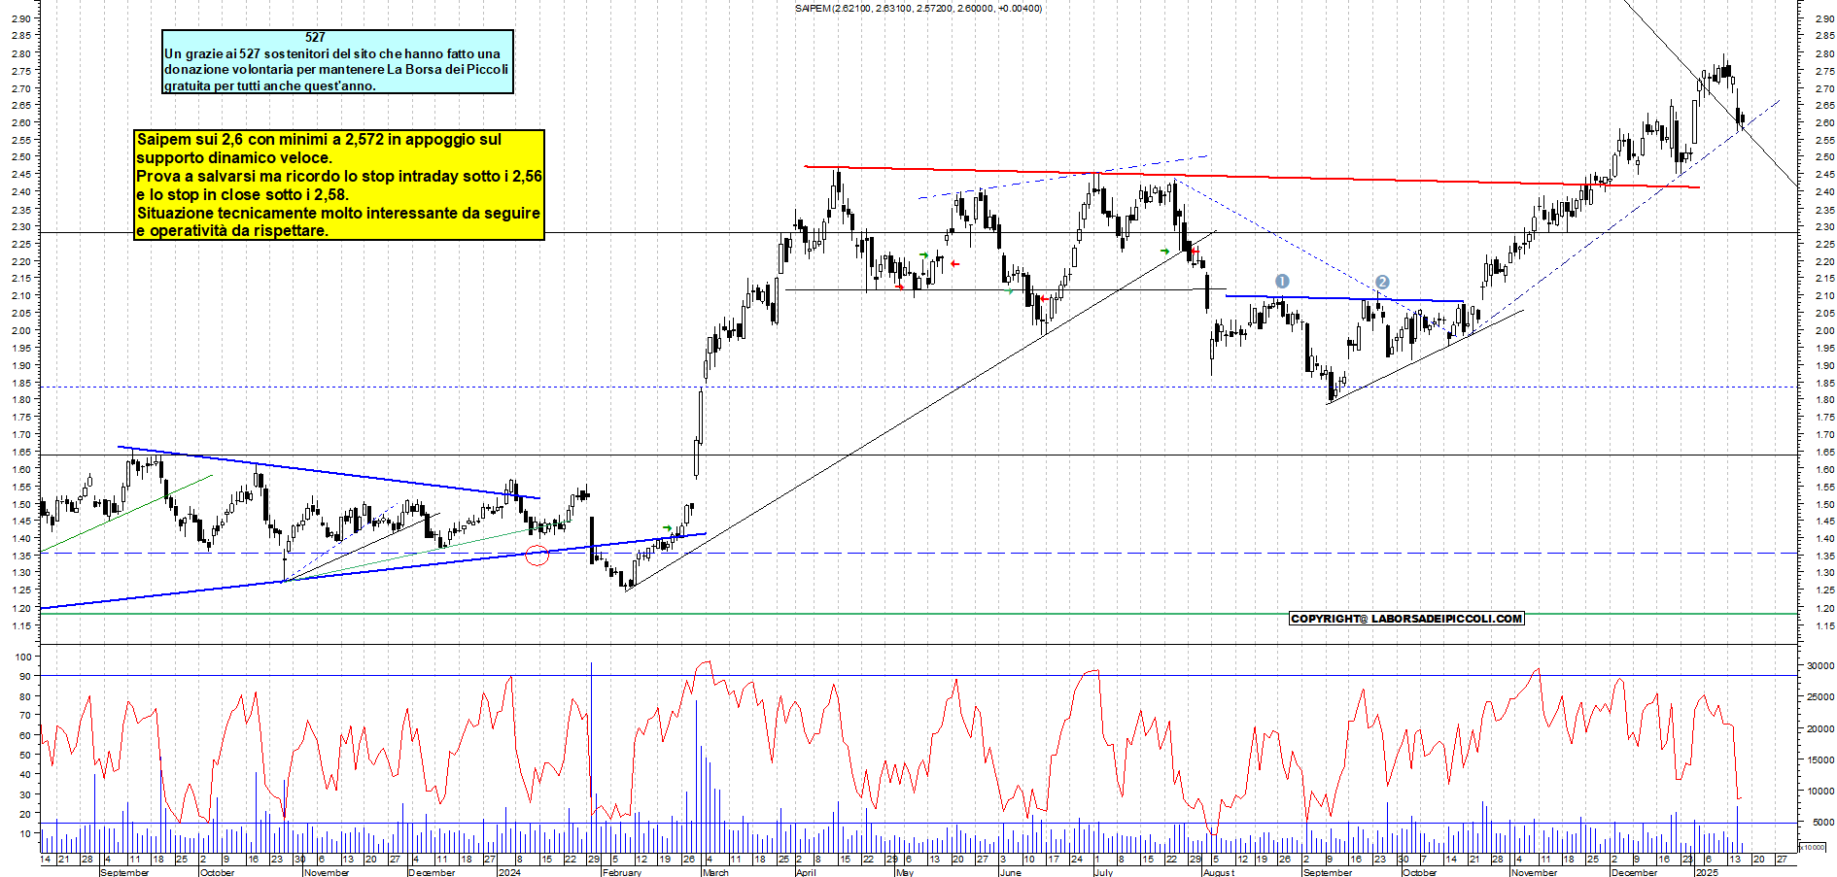1837x877 pixels.
Task: Click the 100 level on oscillator scale
Action: [23, 657]
